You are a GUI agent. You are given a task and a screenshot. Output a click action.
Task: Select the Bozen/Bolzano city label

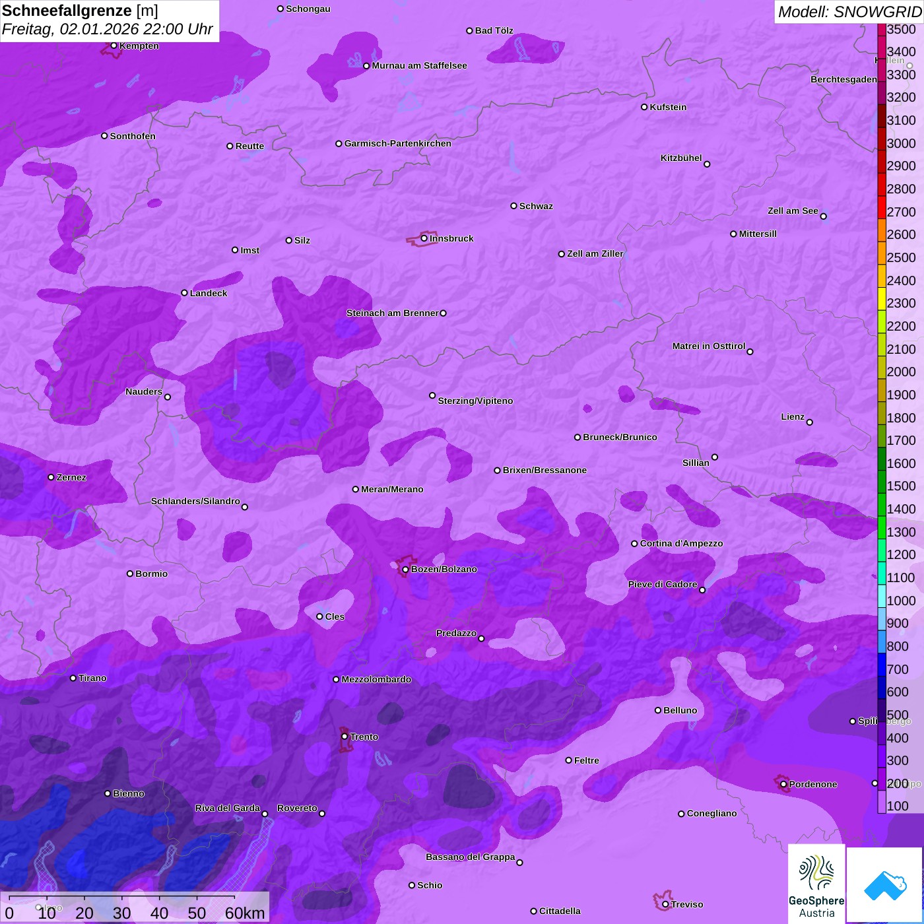(444, 569)
